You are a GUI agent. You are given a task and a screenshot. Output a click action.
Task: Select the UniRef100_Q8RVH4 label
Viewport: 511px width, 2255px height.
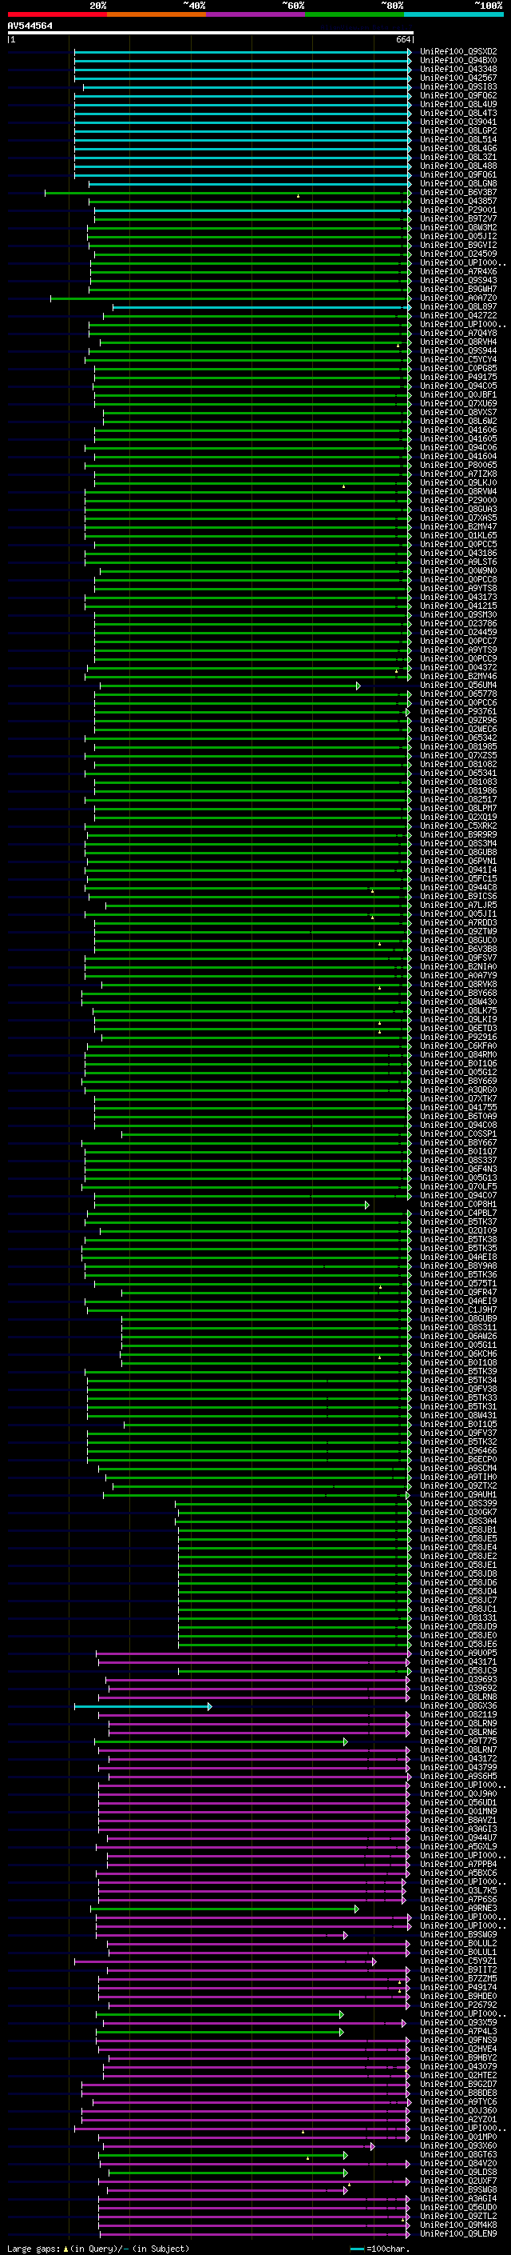[x=458, y=342]
